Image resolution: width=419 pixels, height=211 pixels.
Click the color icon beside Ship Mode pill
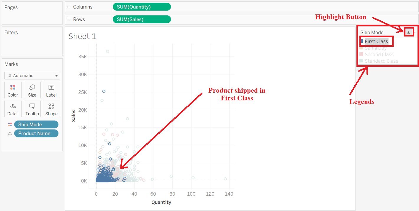(10, 124)
